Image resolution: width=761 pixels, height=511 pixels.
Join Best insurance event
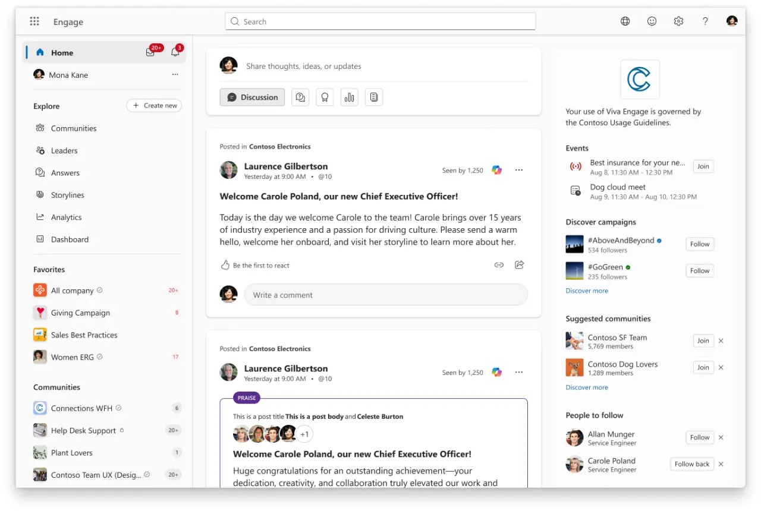703,166
